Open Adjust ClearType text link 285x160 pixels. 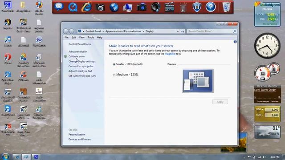pyautogui.click(x=80, y=71)
